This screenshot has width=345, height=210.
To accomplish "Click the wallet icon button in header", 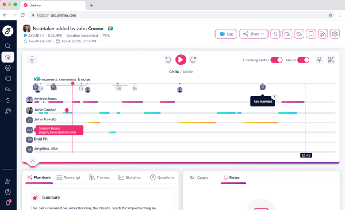I will 287,34.
